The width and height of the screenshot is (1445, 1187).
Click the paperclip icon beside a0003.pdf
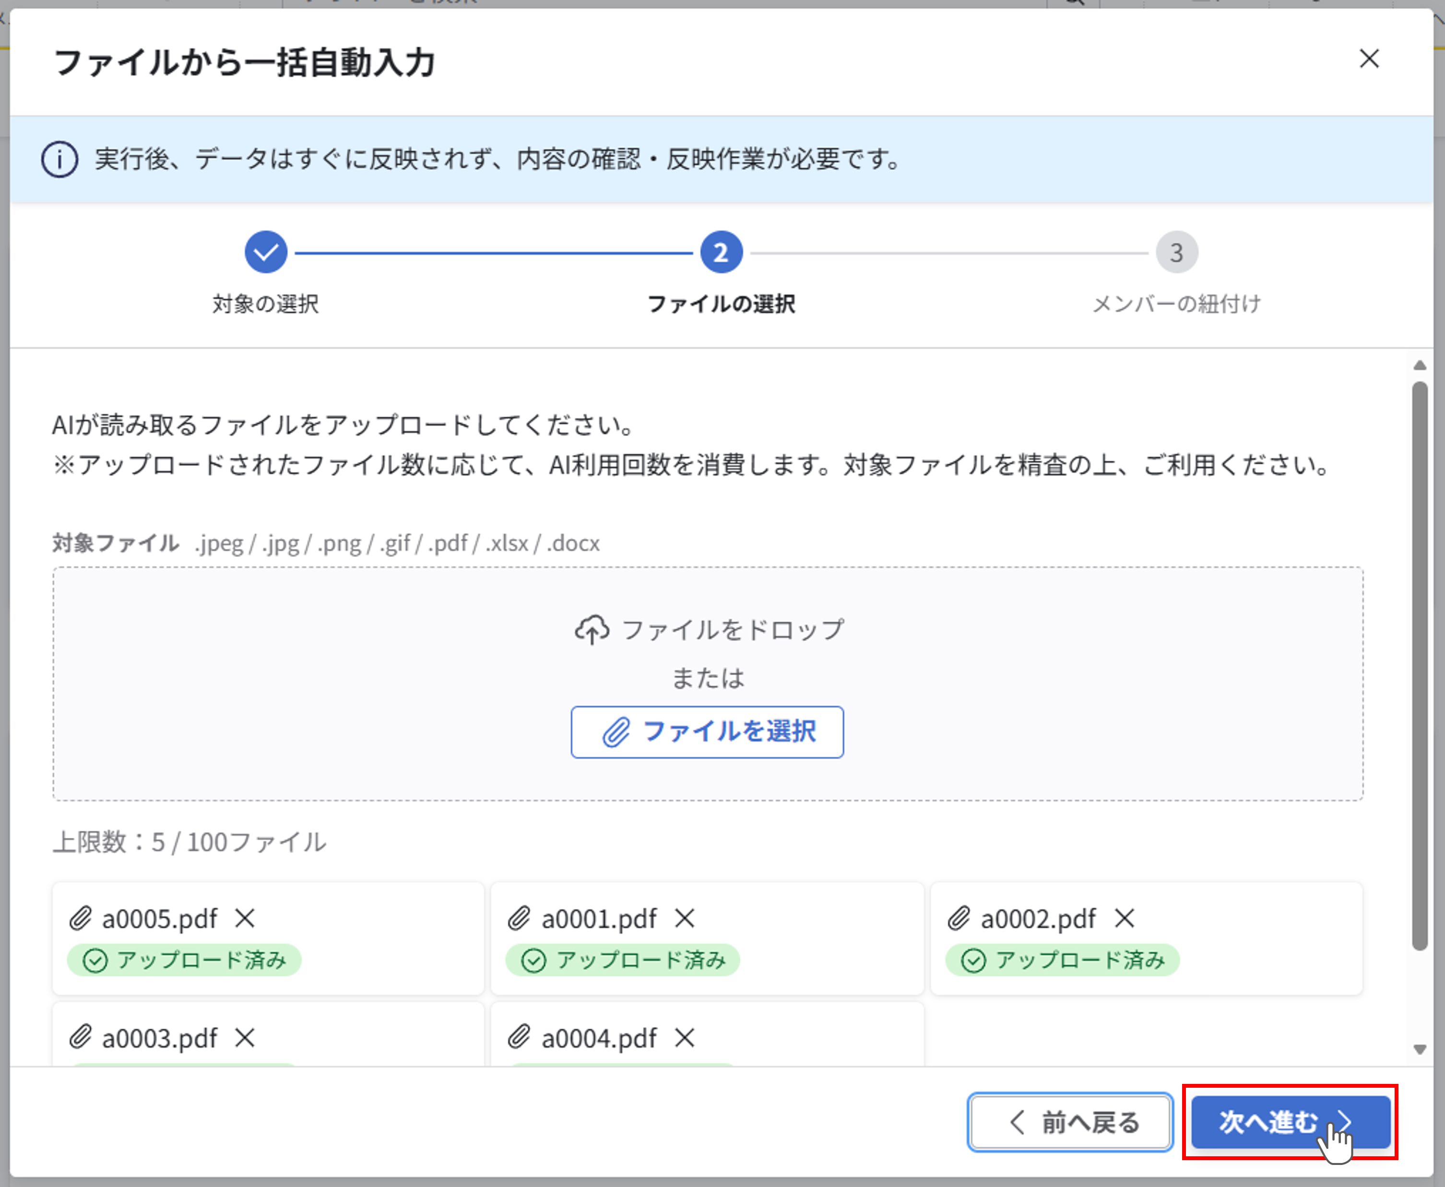(x=80, y=1037)
